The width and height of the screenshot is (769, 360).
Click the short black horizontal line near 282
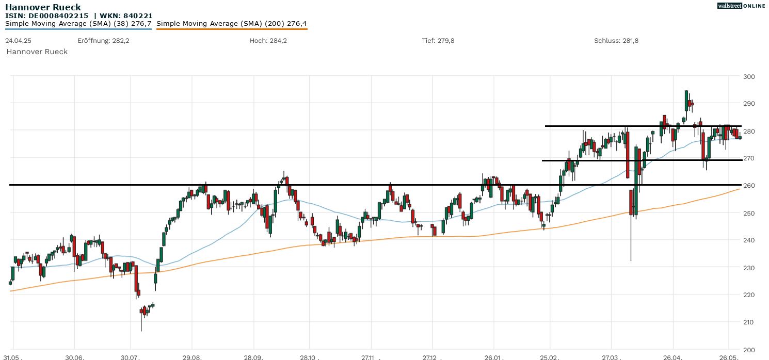coord(644,126)
